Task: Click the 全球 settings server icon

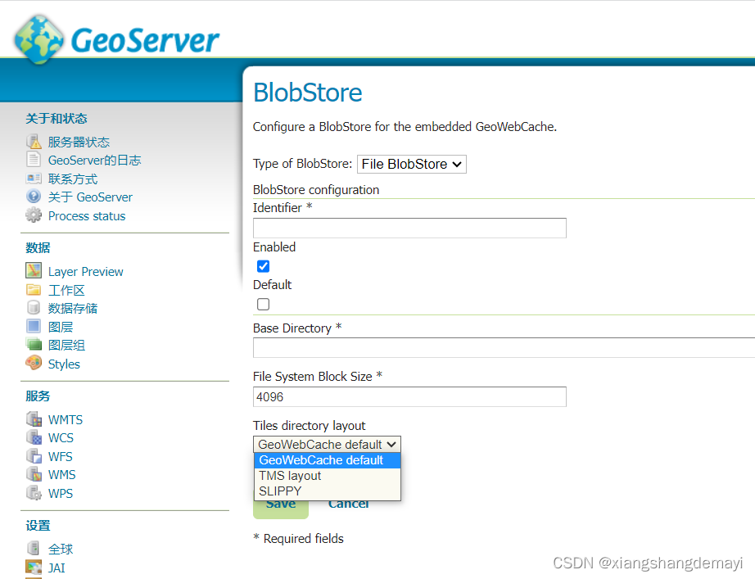Action: coord(34,548)
